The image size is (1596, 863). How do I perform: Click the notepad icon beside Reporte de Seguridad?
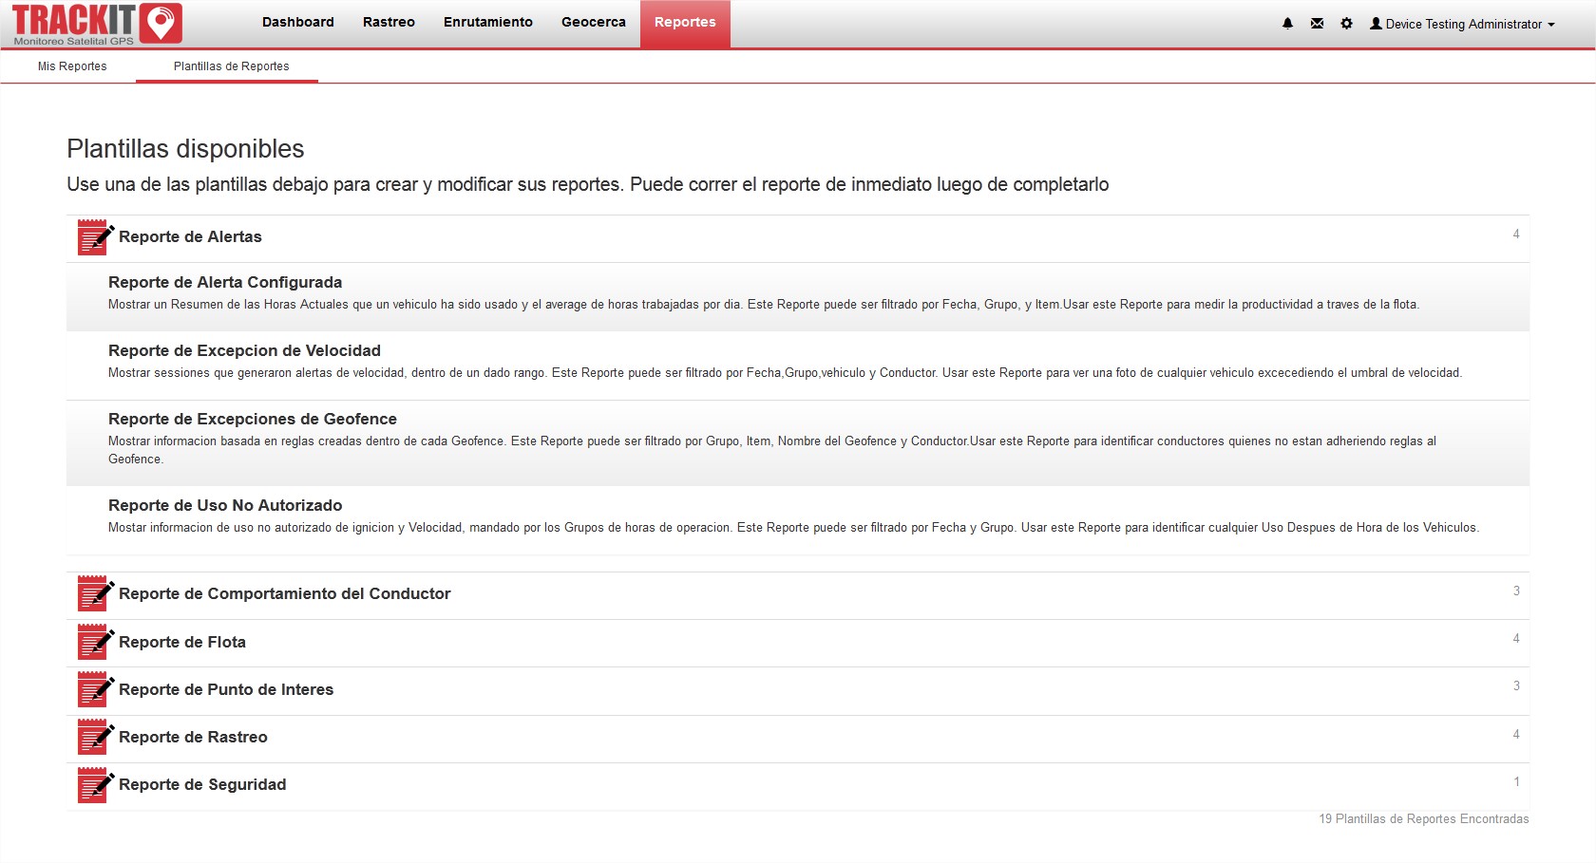pos(95,785)
